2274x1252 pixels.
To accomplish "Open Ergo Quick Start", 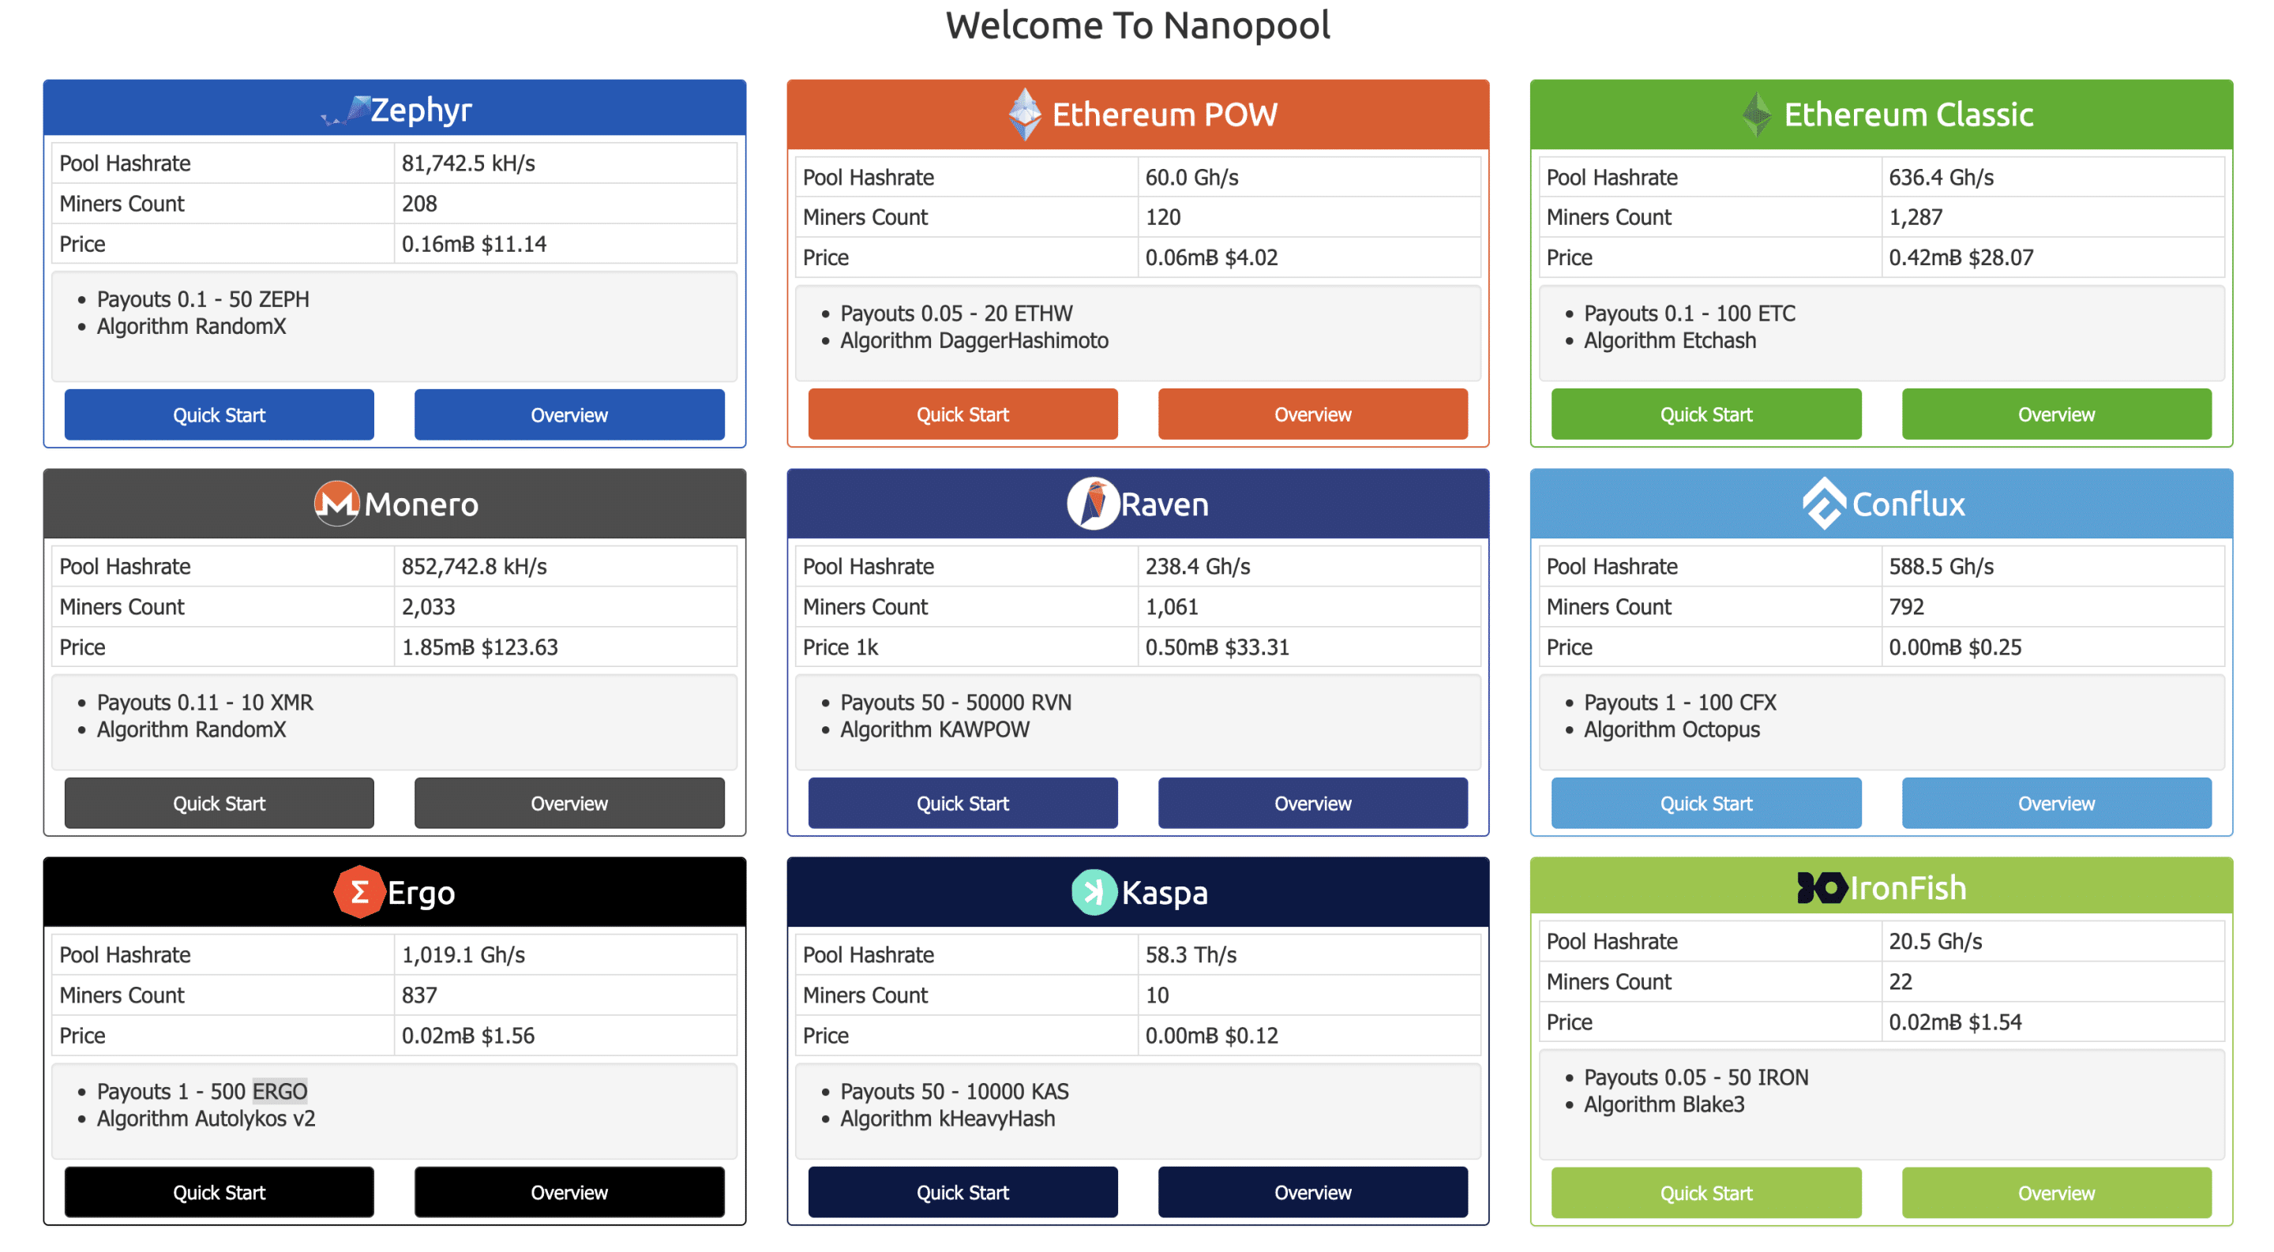I will (219, 1192).
